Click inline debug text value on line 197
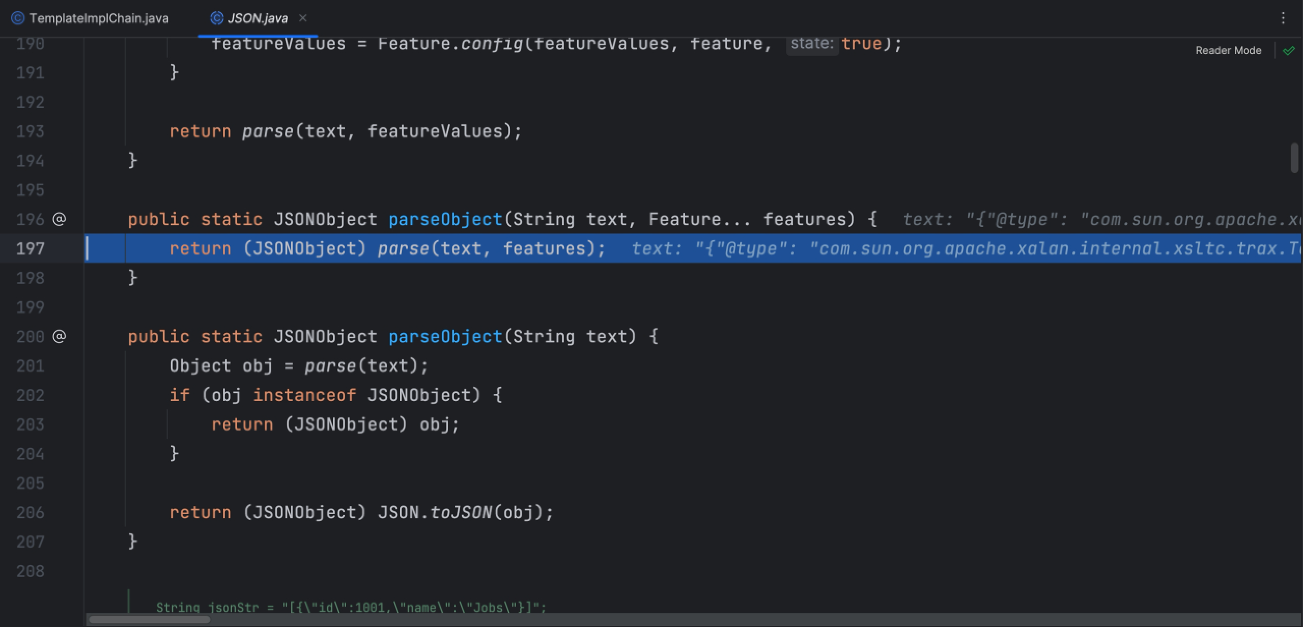 [x=966, y=249]
